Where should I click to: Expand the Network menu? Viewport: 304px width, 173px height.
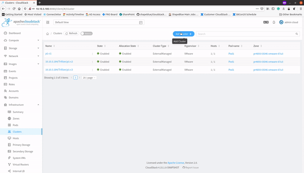pos(21,56)
